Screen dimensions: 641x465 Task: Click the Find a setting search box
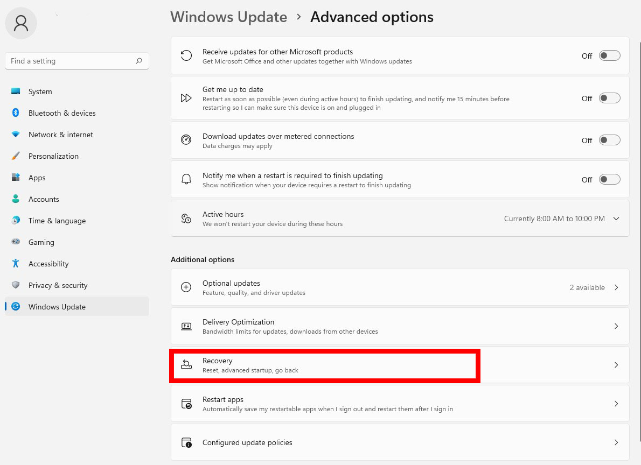click(x=77, y=61)
